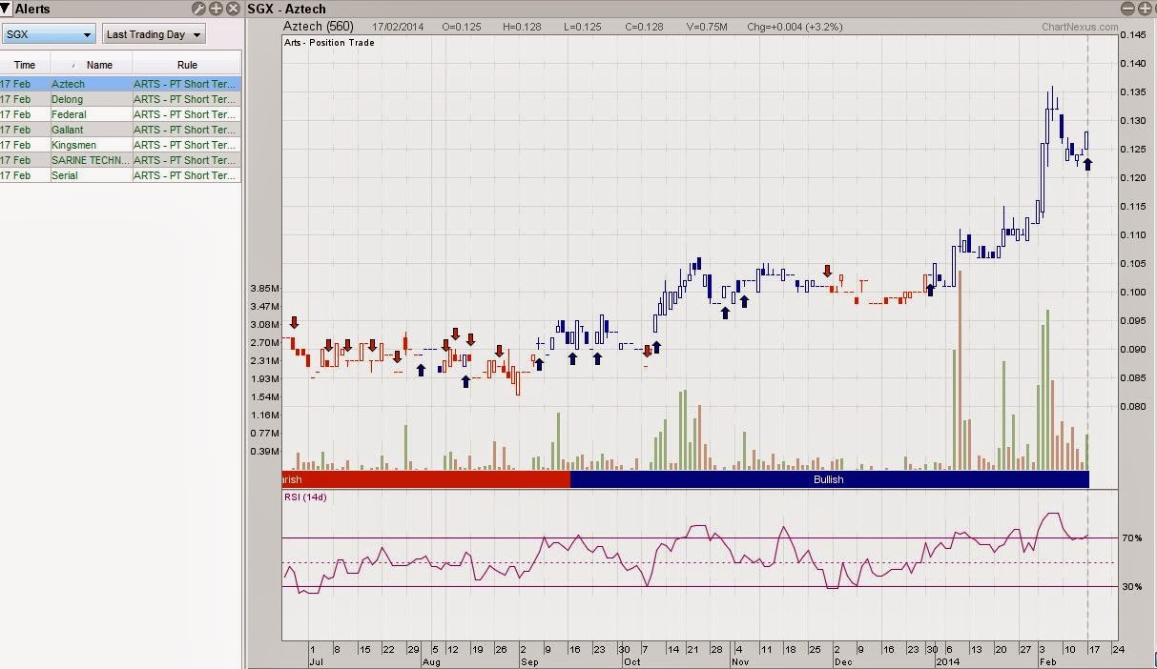Click the SGX - Aztech chart title
This screenshot has width=1157, height=669.
click(286, 9)
